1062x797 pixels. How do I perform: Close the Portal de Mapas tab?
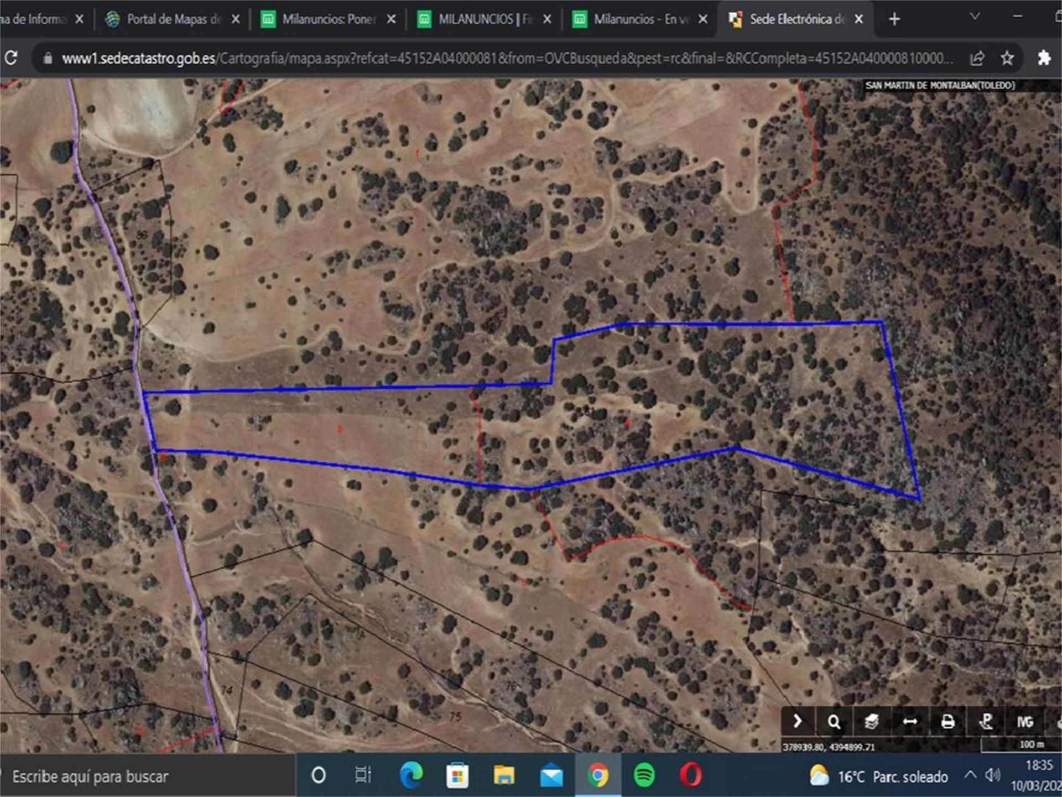(236, 19)
